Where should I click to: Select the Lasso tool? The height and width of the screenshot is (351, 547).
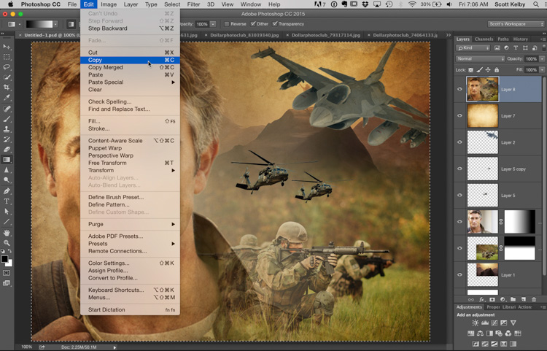(7, 67)
